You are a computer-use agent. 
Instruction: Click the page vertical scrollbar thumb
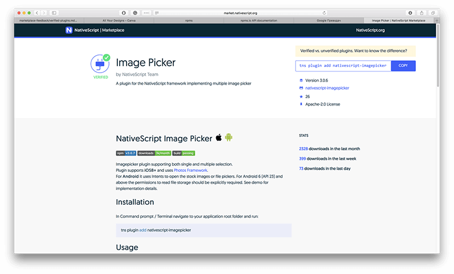[x=438, y=55]
